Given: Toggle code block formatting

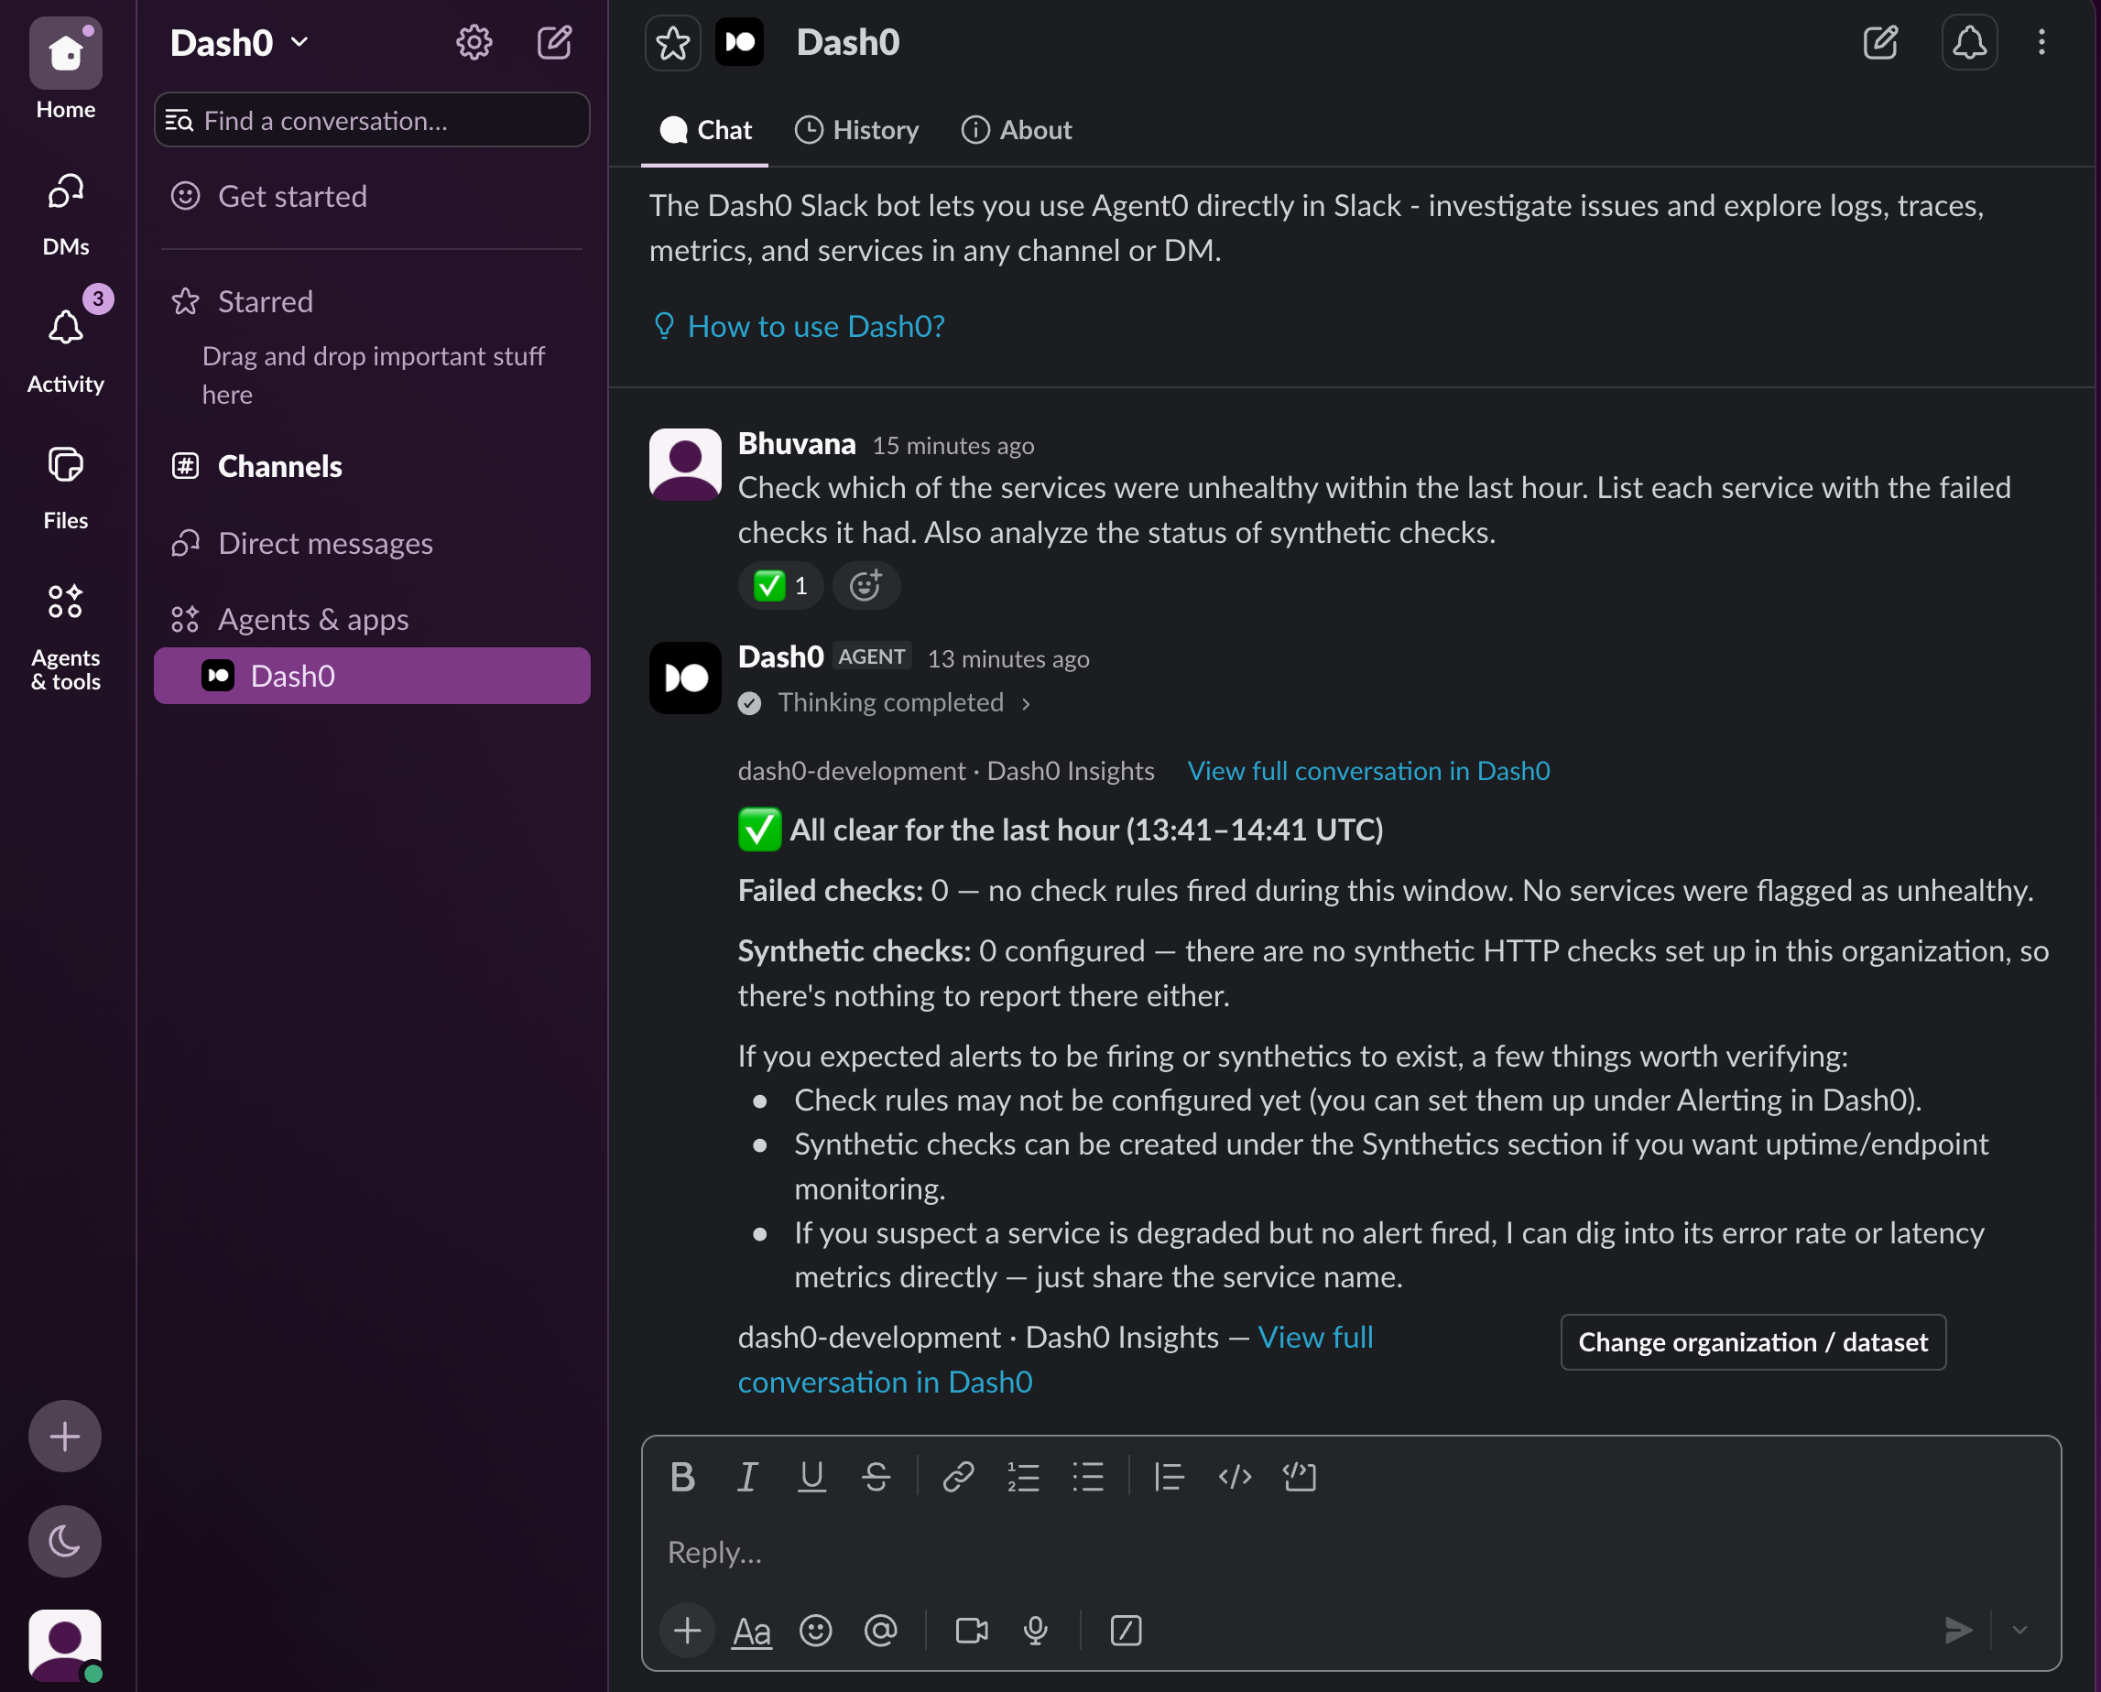Looking at the screenshot, I should pyautogui.click(x=1300, y=1477).
